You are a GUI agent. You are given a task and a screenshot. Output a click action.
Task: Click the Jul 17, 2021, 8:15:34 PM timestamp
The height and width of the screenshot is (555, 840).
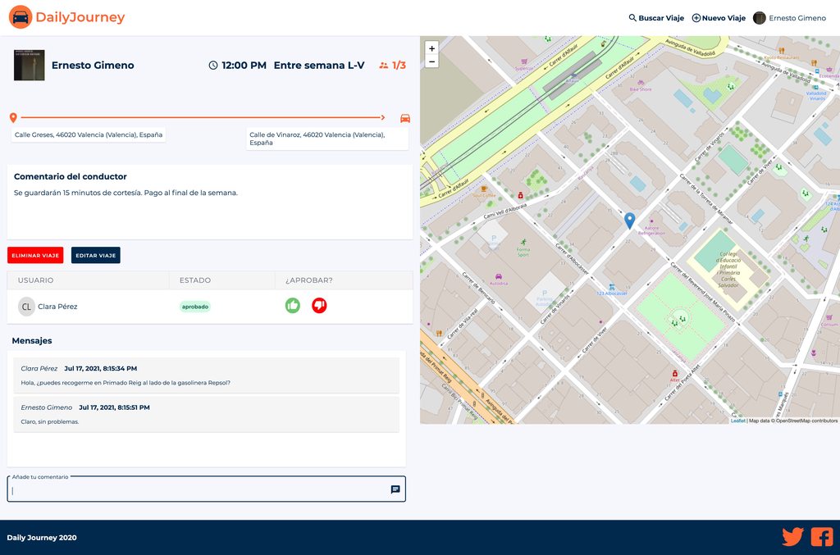(x=101, y=369)
